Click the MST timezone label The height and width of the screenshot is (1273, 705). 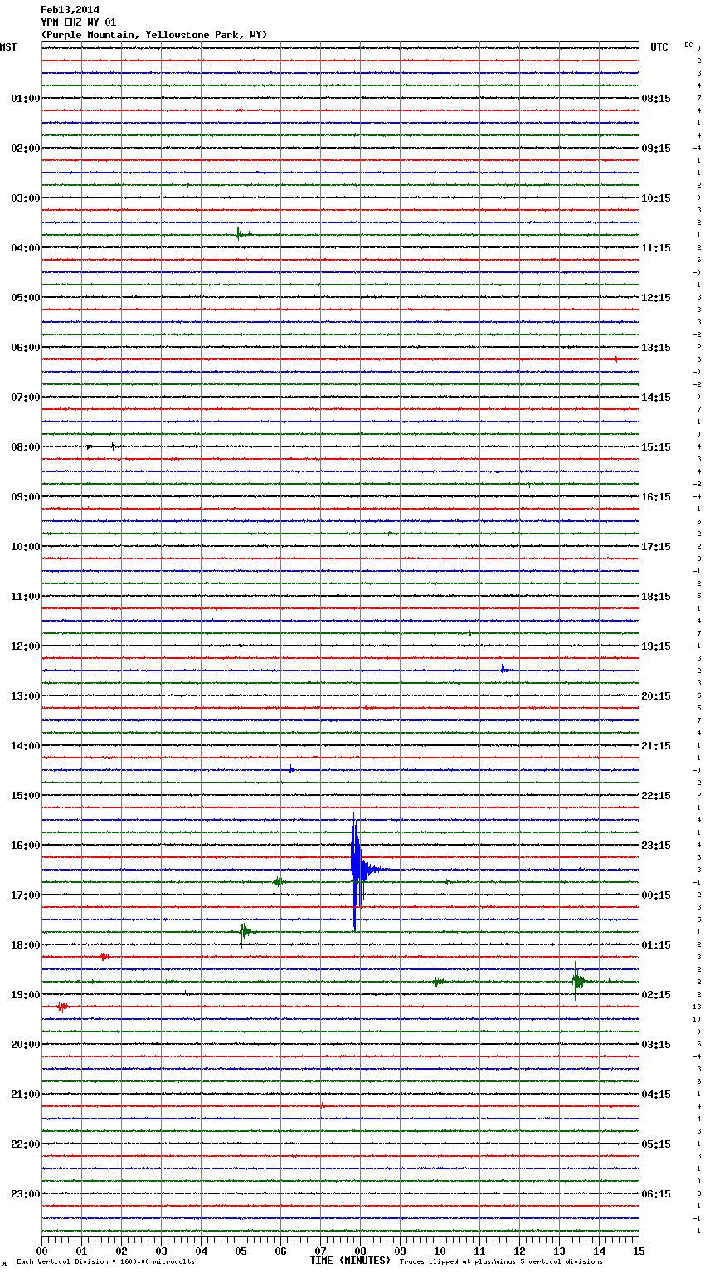(8, 47)
